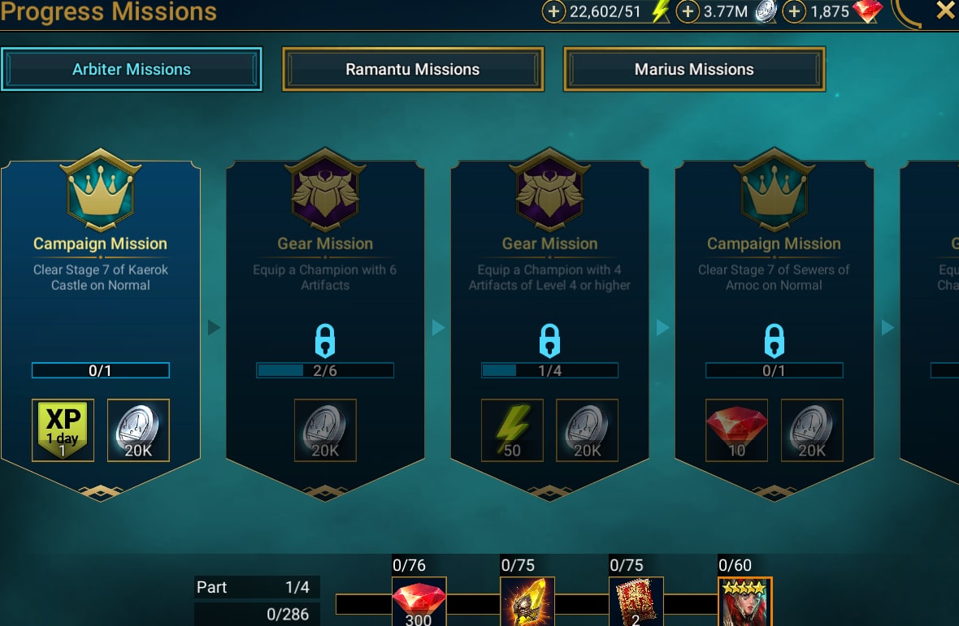Open the Kaerok Castle Campaign Mission card
Screen dimensions: 959x626
point(101,325)
